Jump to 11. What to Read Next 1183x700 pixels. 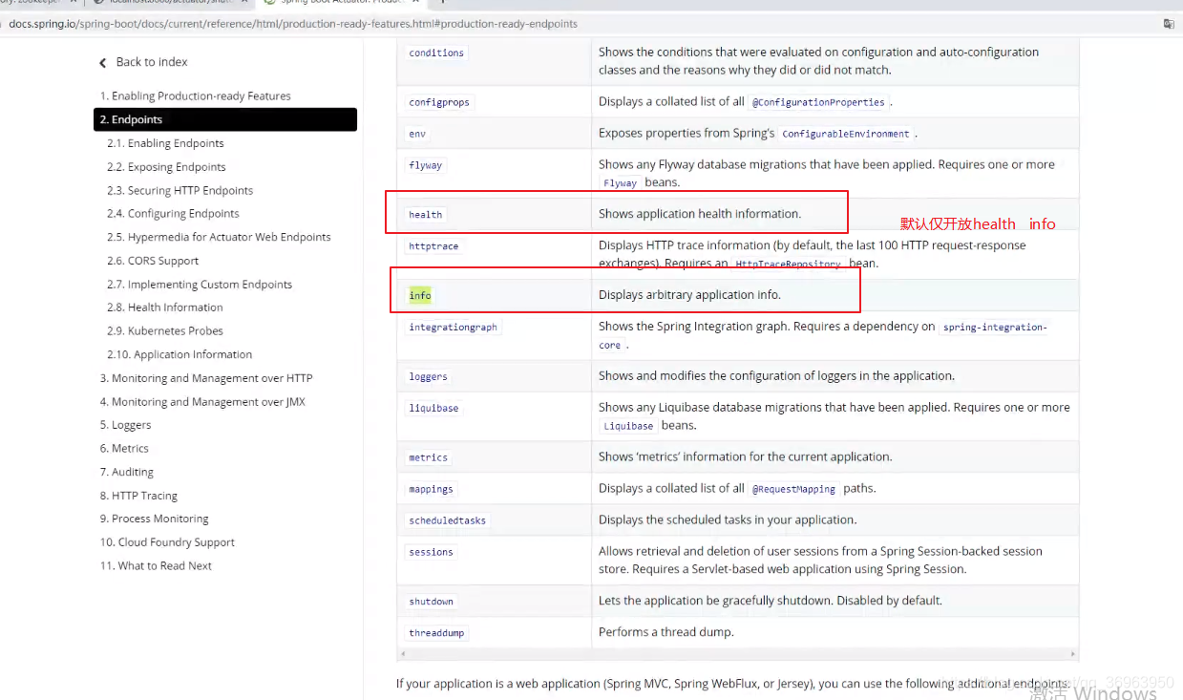156,566
